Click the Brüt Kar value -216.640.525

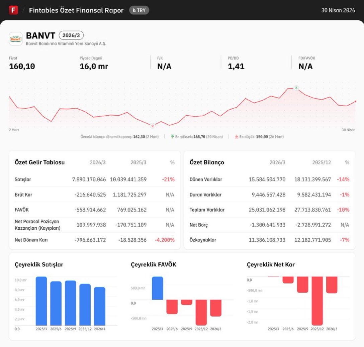(90, 195)
